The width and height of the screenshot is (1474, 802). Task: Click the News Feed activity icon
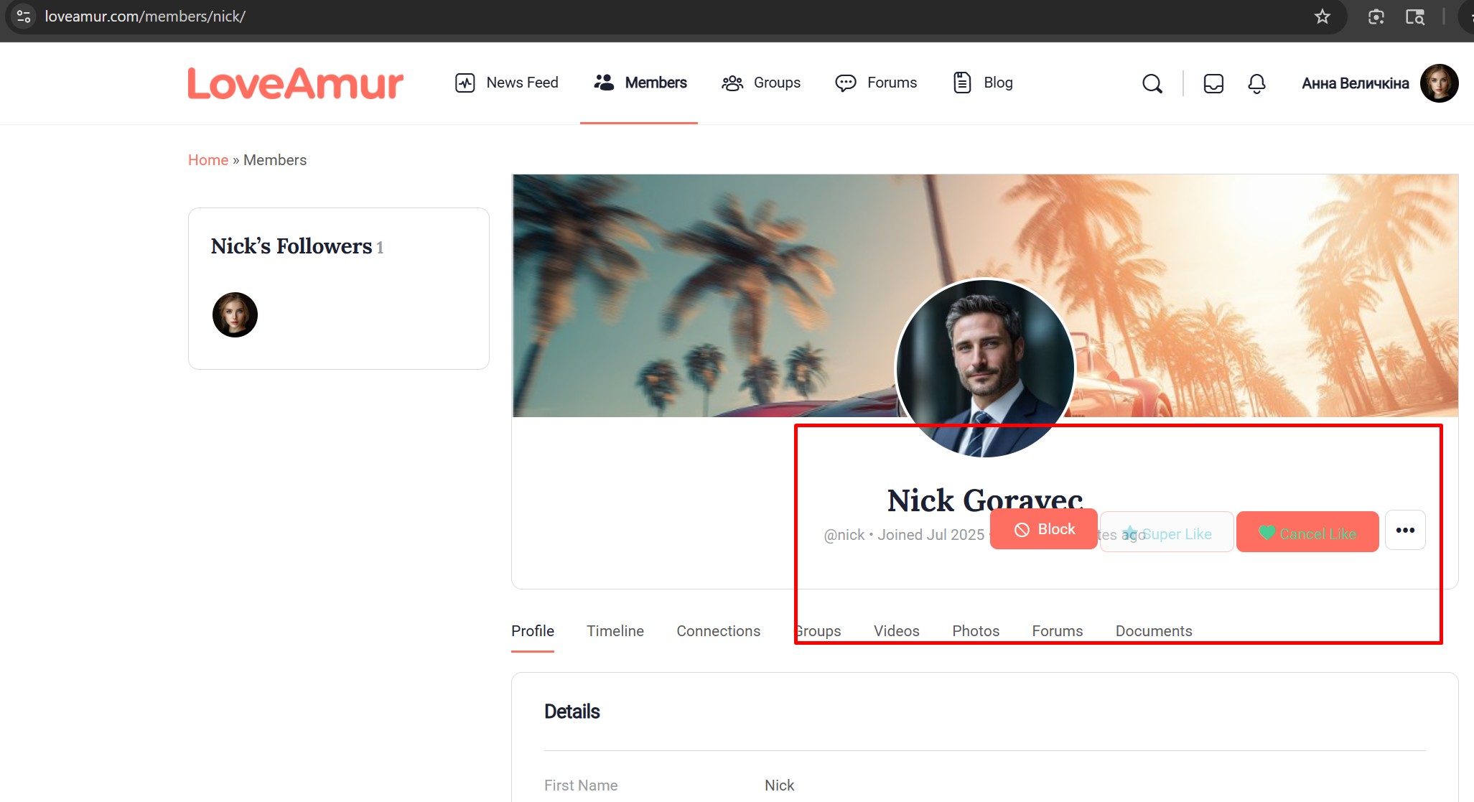[x=465, y=83]
